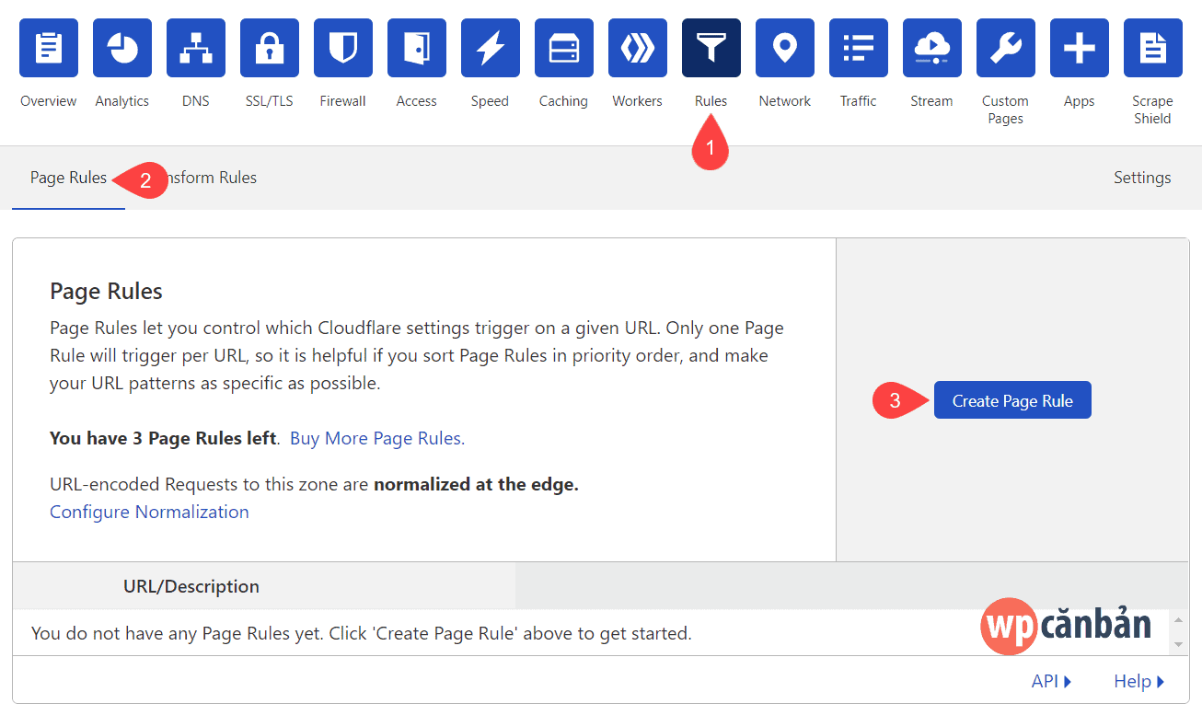Follow the Buy More Page Rules link
The height and width of the screenshot is (715, 1202).
377,438
